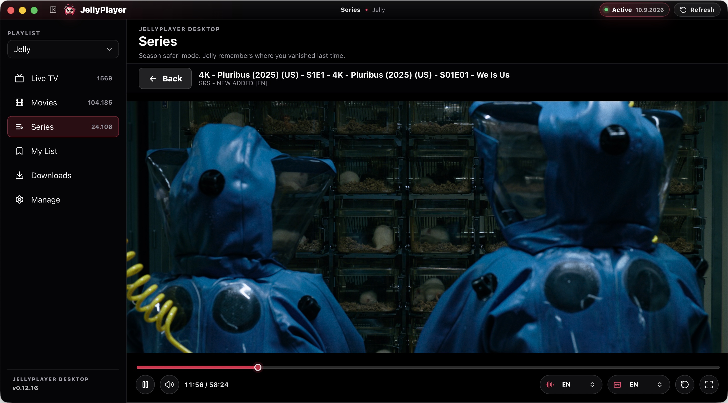728x403 pixels.
Task: Open the Movies section
Action: pos(63,103)
